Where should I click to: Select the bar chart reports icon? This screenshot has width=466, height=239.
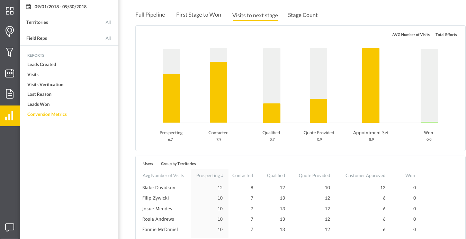(10, 116)
